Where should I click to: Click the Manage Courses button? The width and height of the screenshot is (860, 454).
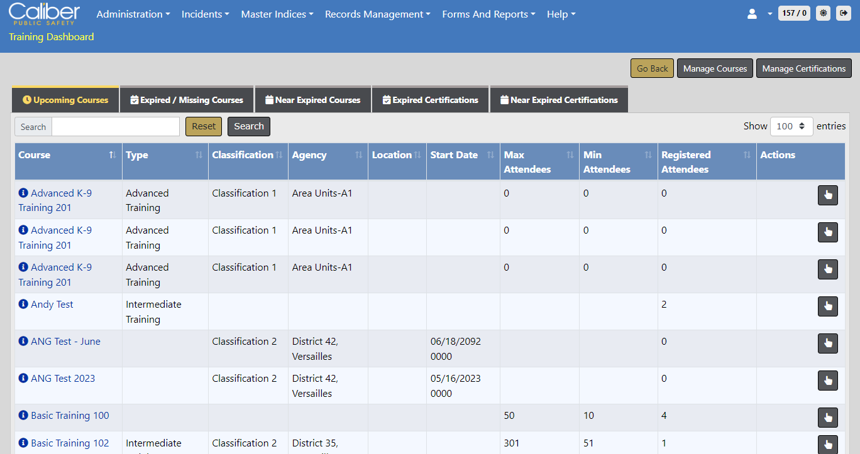coord(715,68)
